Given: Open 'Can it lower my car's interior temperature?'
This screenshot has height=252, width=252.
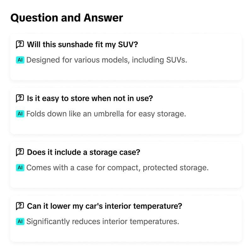Looking at the screenshot, I should click(x=105, y=206).
